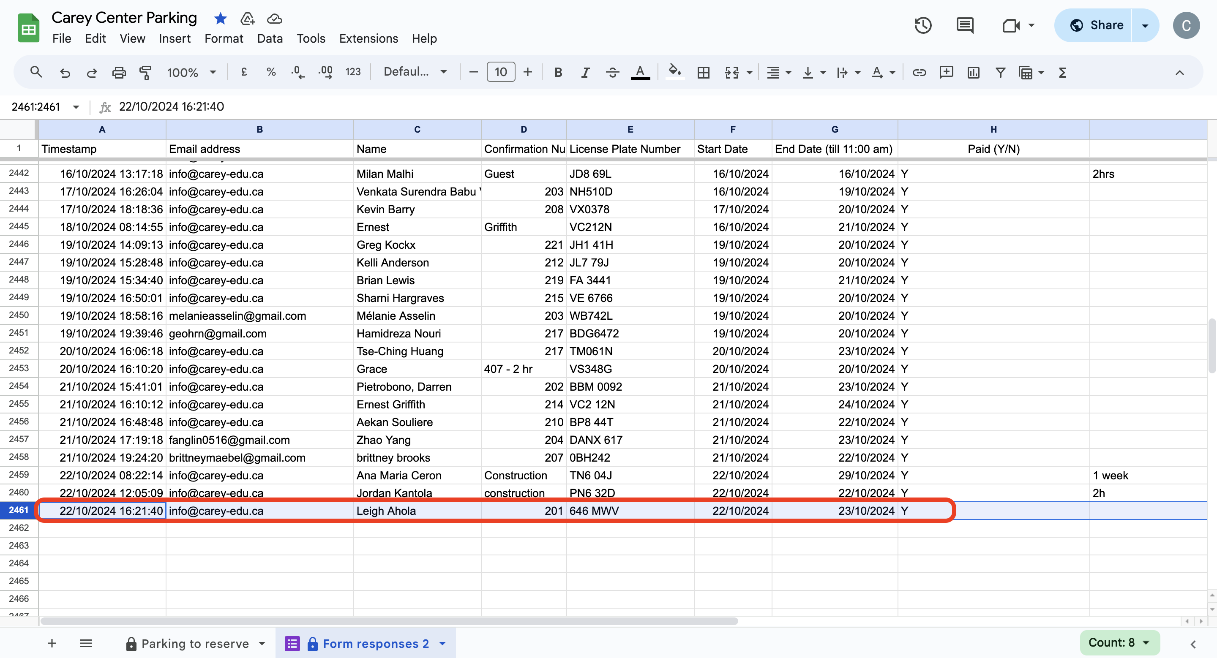Switch to Parking to reserve sheet tab
The width and height of the screenshot is (1217, 658).
[x=195, y=643]
